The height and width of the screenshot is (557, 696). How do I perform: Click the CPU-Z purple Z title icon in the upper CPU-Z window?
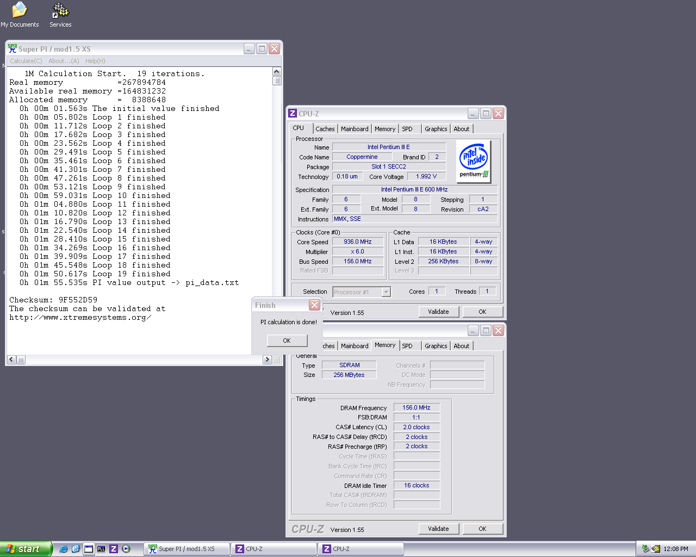click(x=293, y=113)
